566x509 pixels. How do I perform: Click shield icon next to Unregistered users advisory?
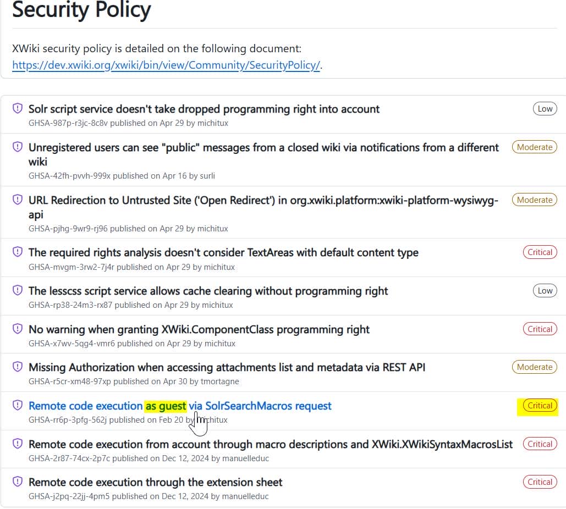pos(18,147)
